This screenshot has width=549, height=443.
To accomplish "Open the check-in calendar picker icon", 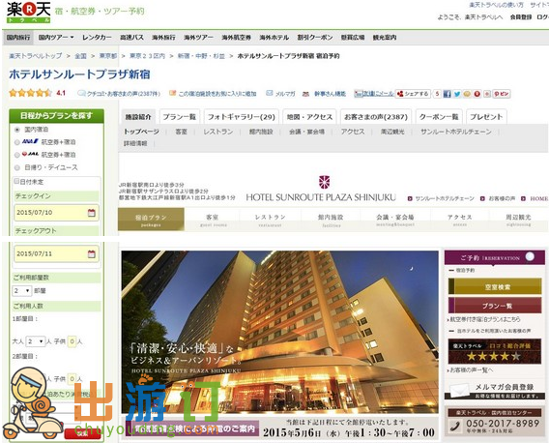I will tap(92, 213).
